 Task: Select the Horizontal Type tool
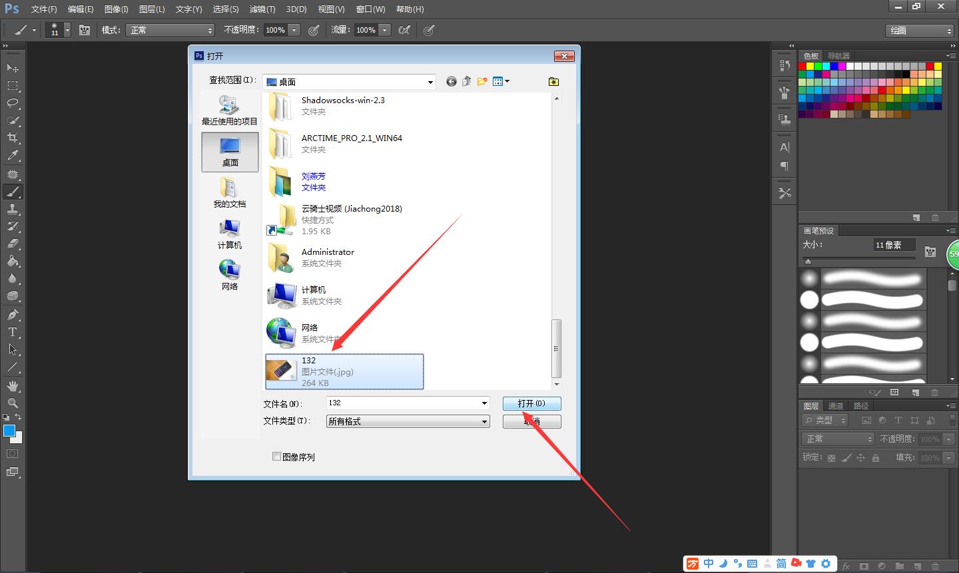13,331
